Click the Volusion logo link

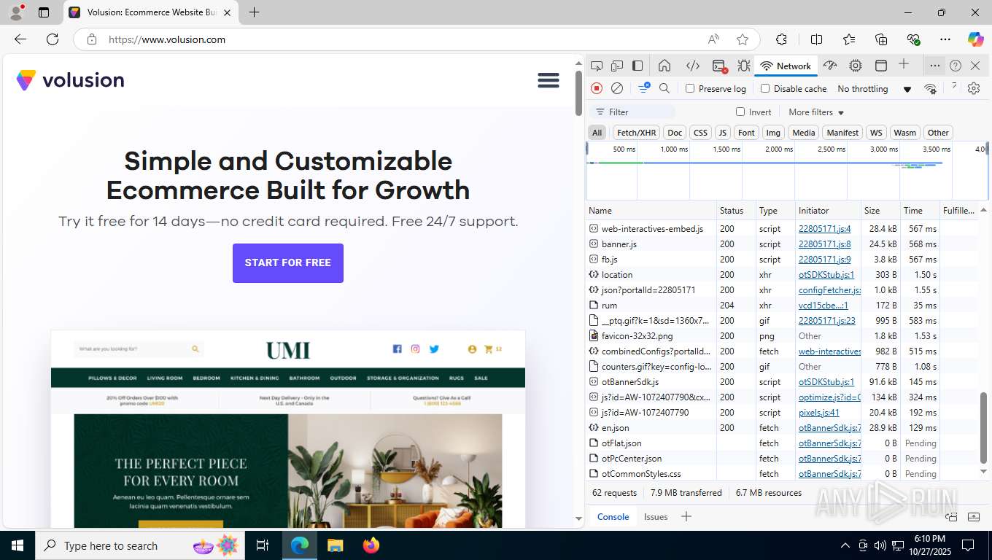pyautogui.click(x=71, y=80)
